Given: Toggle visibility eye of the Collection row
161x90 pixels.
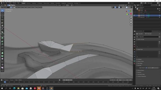Looking at the screenshot, I should [159, 9].
